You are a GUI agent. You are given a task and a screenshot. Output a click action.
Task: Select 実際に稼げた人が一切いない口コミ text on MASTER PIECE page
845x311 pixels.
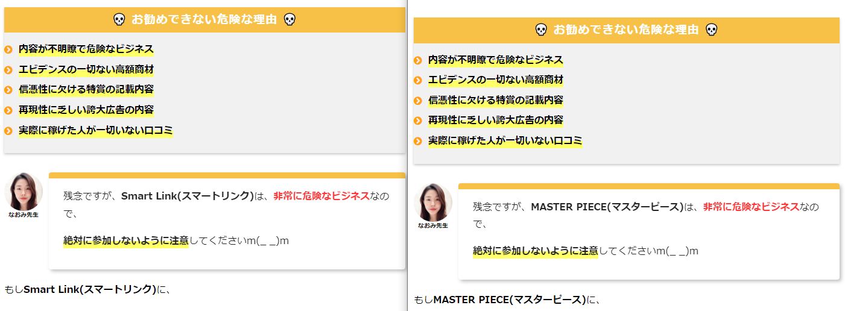pos(505,140)
